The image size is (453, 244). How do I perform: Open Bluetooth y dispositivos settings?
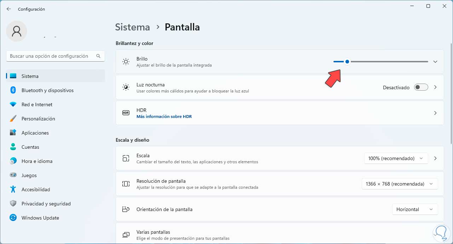(x=47, y=90)
